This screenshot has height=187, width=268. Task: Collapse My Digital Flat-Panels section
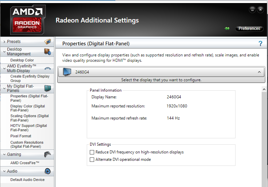coord(4,88)
